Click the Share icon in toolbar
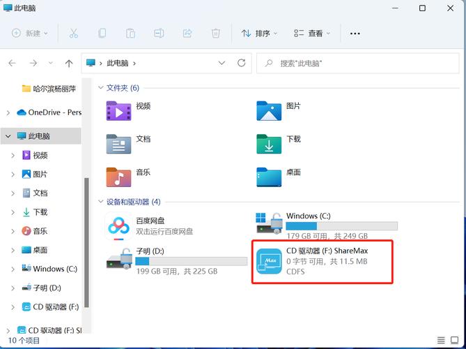Image resolution: width=466 pixels, height=349 pixels. pos(187,33)
